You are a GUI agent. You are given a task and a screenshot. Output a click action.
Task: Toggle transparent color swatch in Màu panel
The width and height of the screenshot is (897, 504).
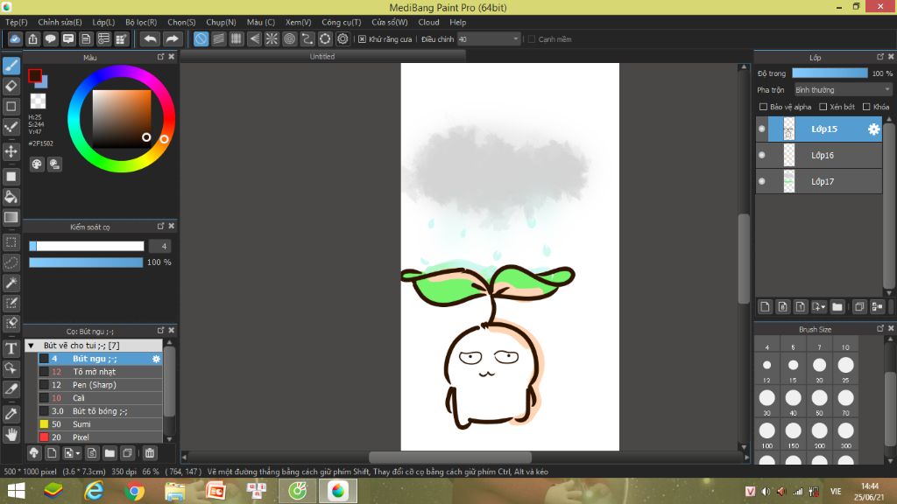pos(38,101)
